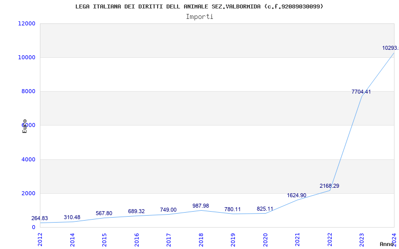The width and height of the screenshot is (399, 249).
Task: Click the 7704.41 data label
Action: click(361, 92)
